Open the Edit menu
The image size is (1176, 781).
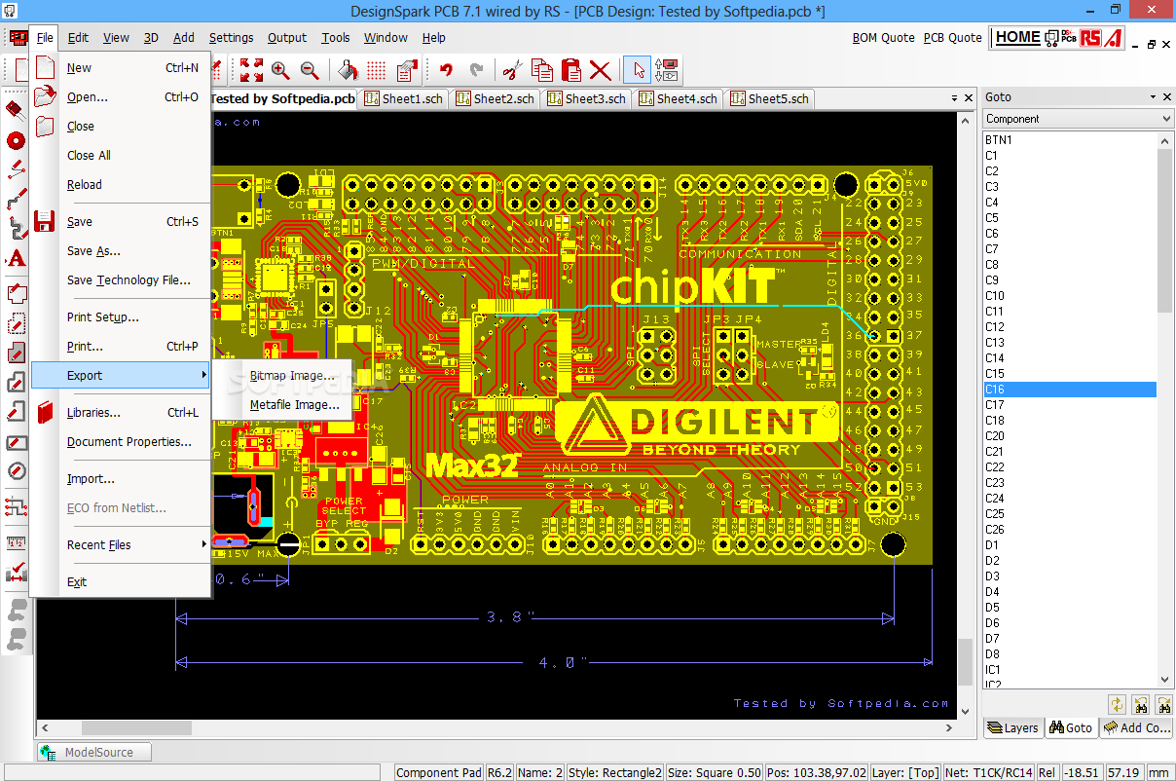tap(78, 38)
